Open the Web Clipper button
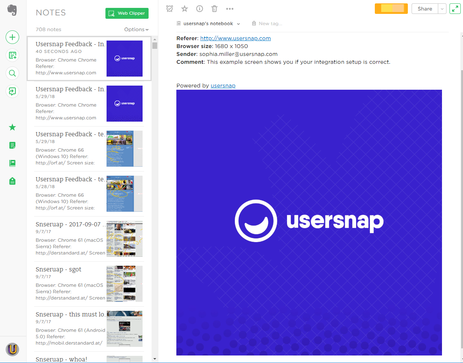Viewport: 463px width, 363px height. click(x=127, y=13)
